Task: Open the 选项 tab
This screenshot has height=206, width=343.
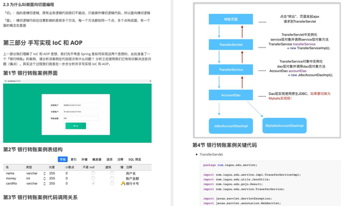Action: coord(110,159)
